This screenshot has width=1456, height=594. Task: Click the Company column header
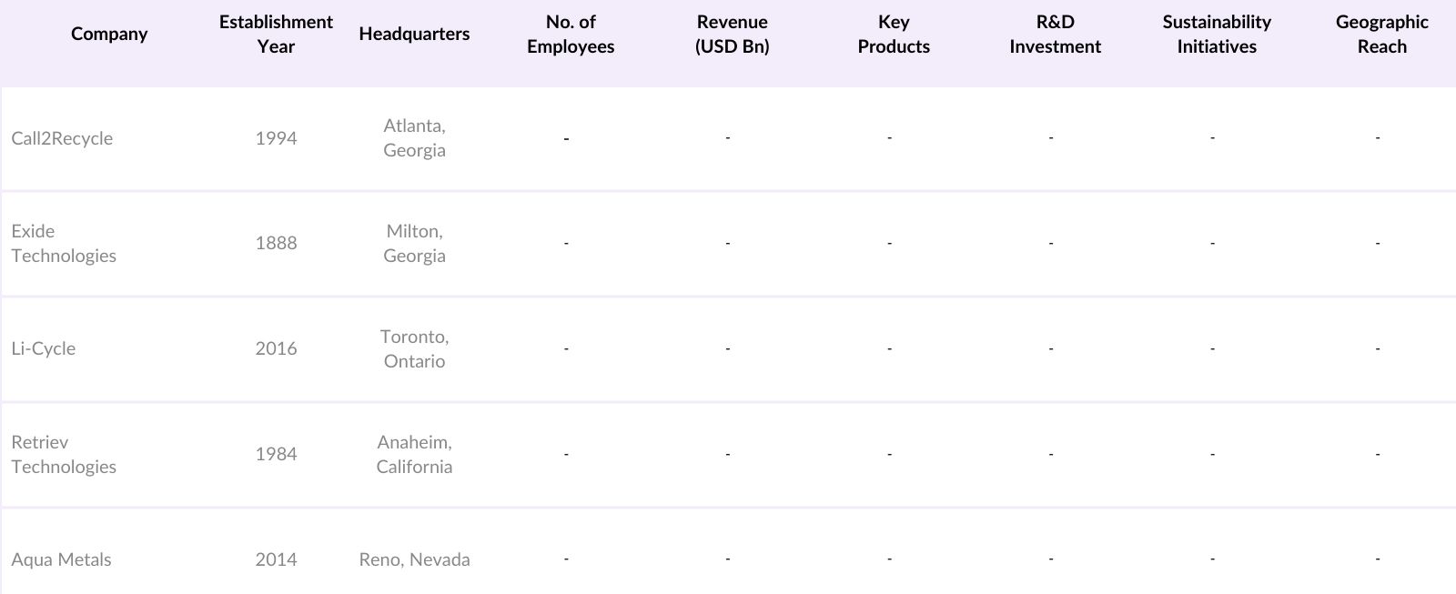pos(109,34)
